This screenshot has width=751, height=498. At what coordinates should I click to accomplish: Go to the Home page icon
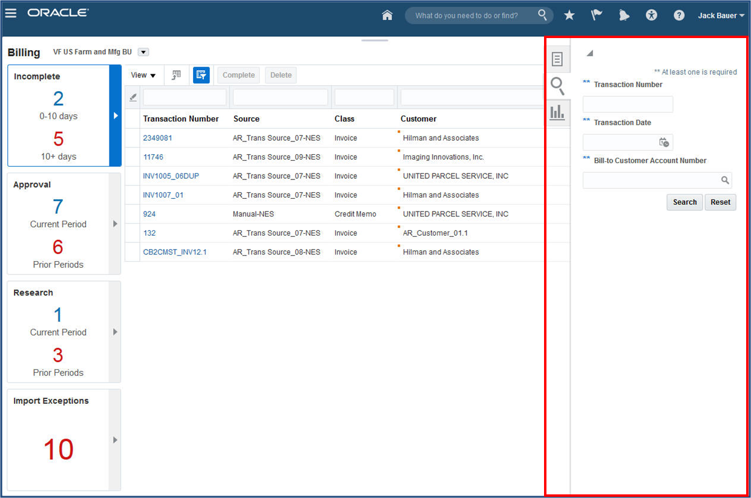(x=387, y=16)
